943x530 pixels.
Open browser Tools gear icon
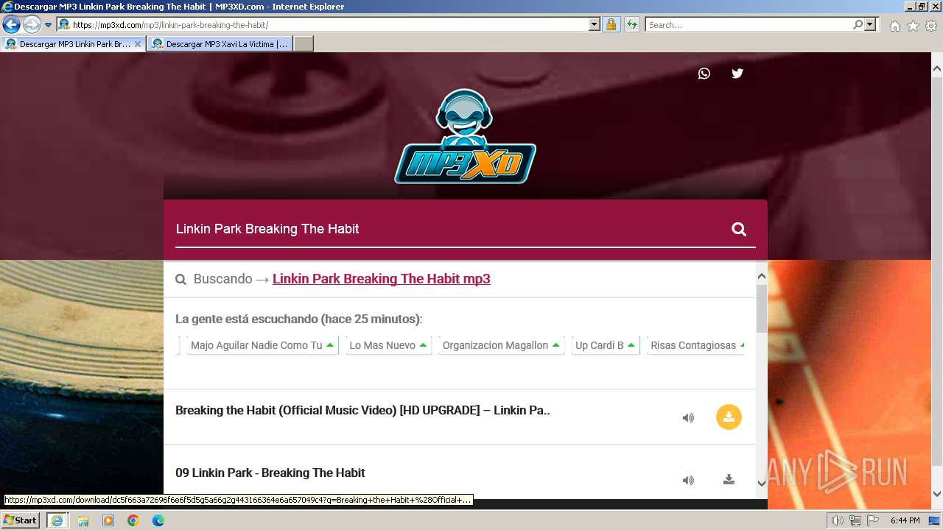931,26
